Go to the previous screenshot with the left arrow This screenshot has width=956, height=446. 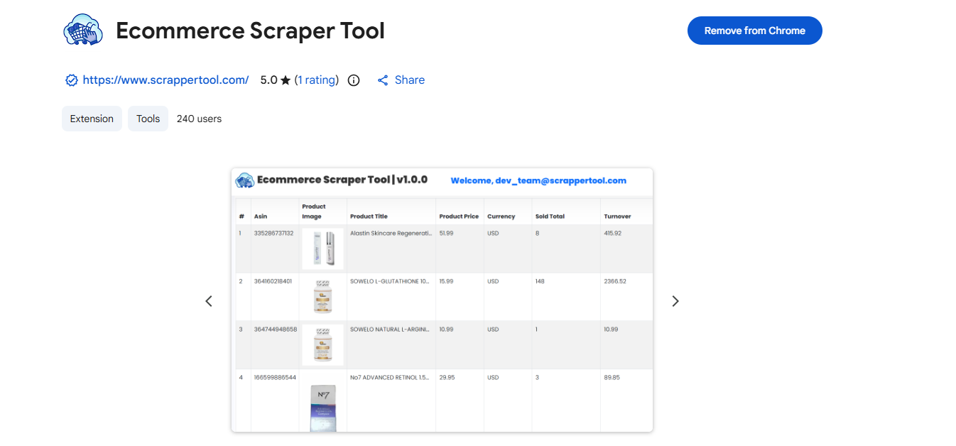tap(209, 301)
